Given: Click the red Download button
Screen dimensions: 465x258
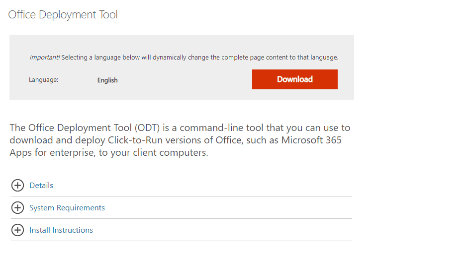Looking at the screenshot, I should click(x=295, y=79).
